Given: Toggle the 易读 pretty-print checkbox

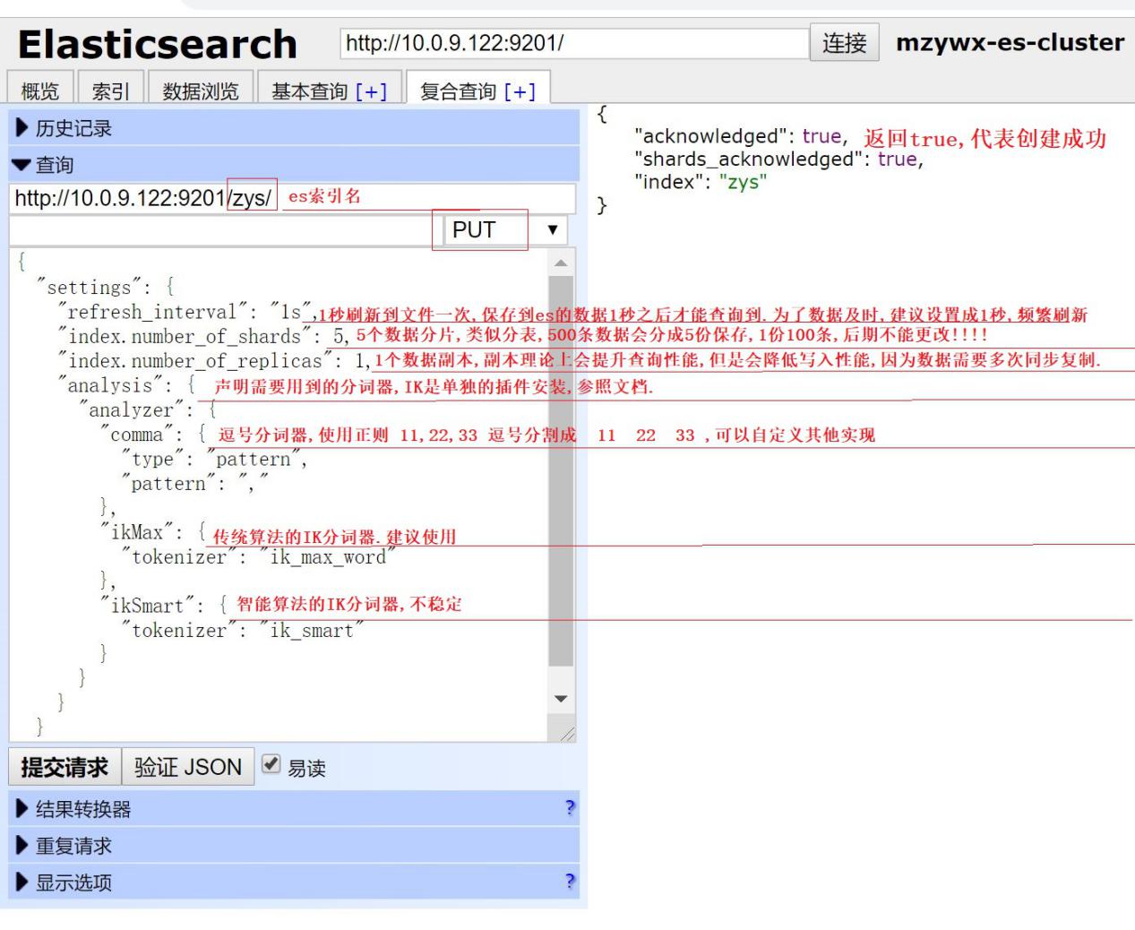Looking at the screenshot, I should [271, 764].
